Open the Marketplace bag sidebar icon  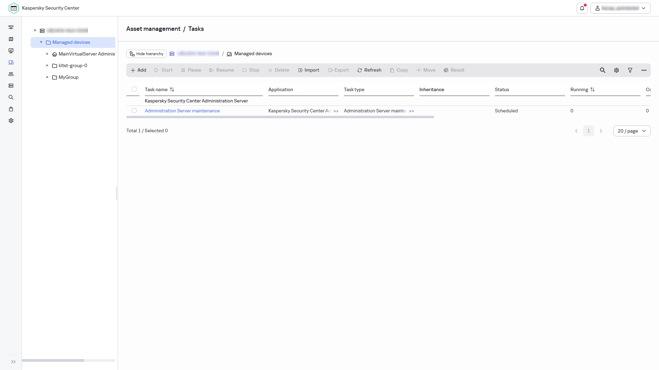coord(11,109)
